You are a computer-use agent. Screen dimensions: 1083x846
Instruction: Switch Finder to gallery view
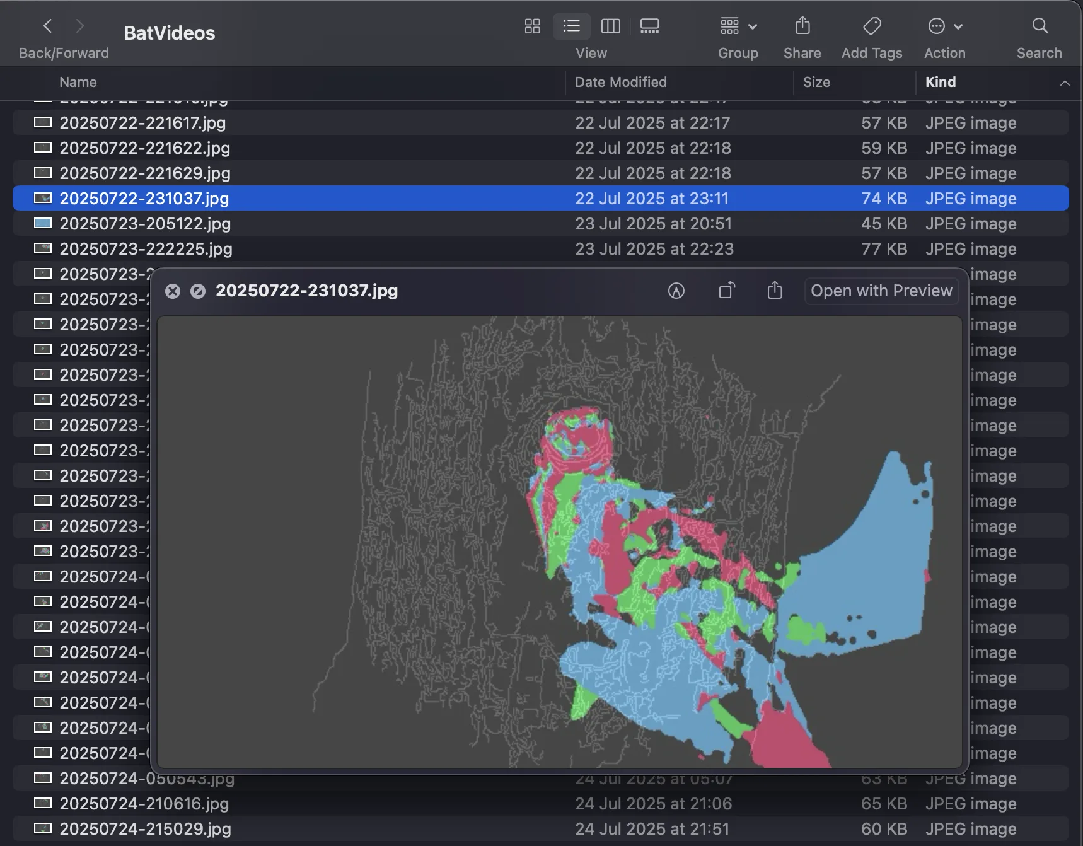[x=649, y=26]
